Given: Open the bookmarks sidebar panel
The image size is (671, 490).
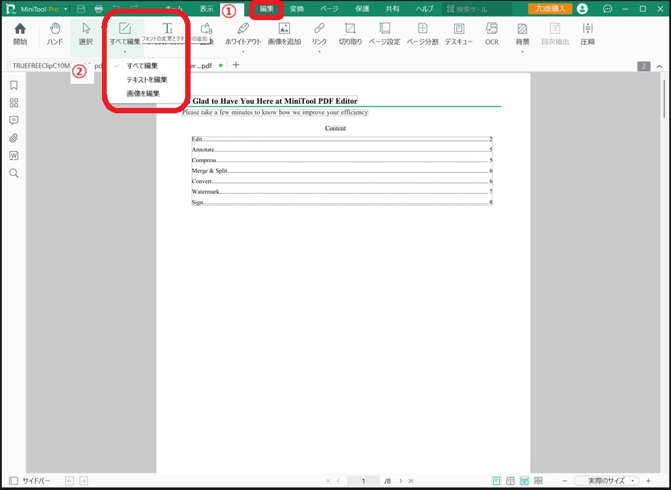Looking at the screenshot, I should pos(13,86).
